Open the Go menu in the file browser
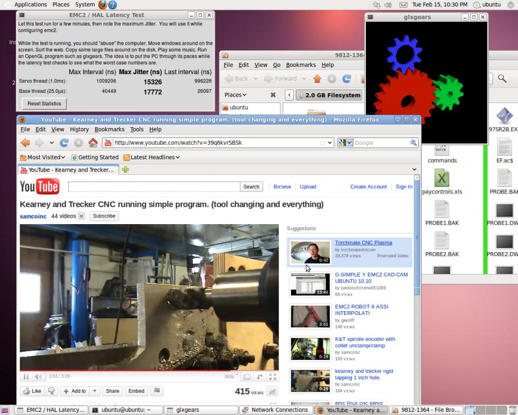The image size is (518, 415). [277, 65]
